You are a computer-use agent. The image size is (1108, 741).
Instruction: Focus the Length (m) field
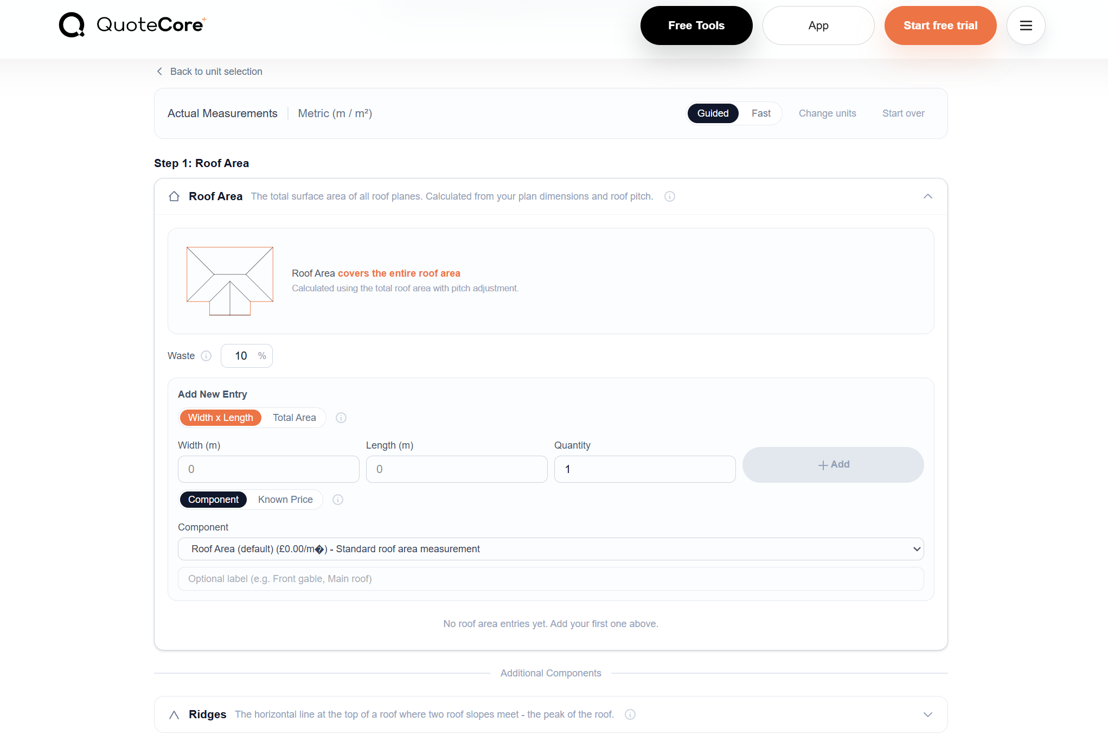tap(457, 469)
